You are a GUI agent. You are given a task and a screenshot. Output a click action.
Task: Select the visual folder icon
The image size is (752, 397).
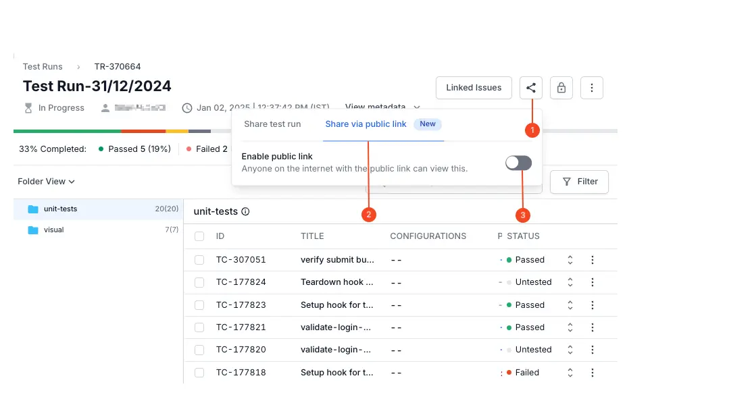click(33, 230)
